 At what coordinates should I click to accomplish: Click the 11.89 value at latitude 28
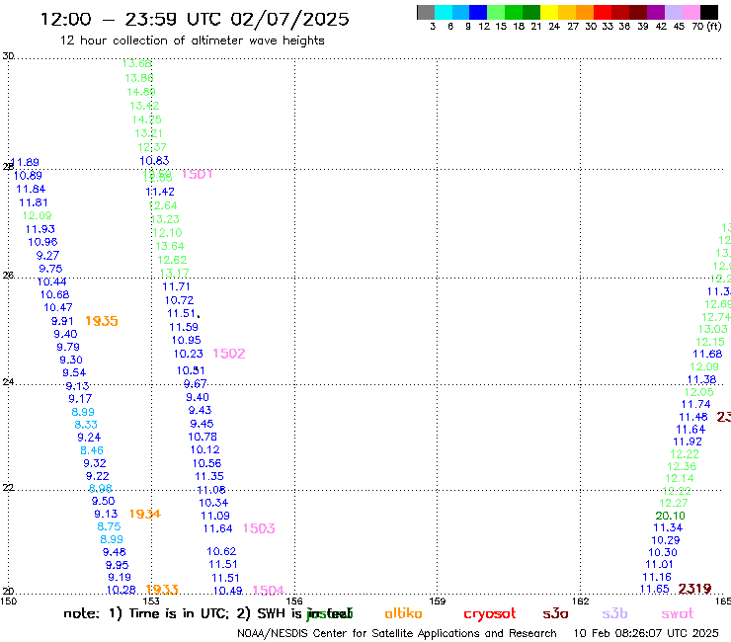(25, 162)
